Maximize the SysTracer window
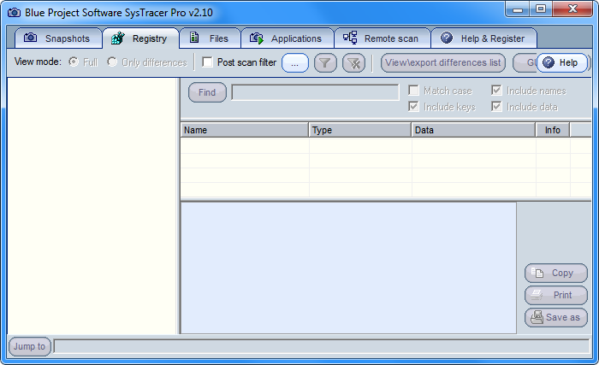599x365 pixels. coord(541,9)
